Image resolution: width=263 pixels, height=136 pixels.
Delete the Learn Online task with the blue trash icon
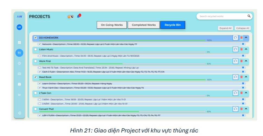(243, 84)
